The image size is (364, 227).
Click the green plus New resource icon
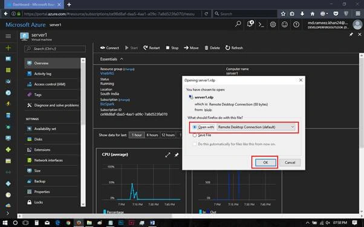pos(8,48)
